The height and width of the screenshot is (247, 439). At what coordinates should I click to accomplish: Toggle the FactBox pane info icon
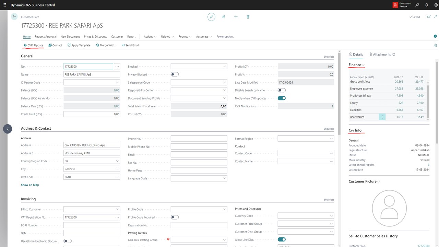tap(435, 36)
